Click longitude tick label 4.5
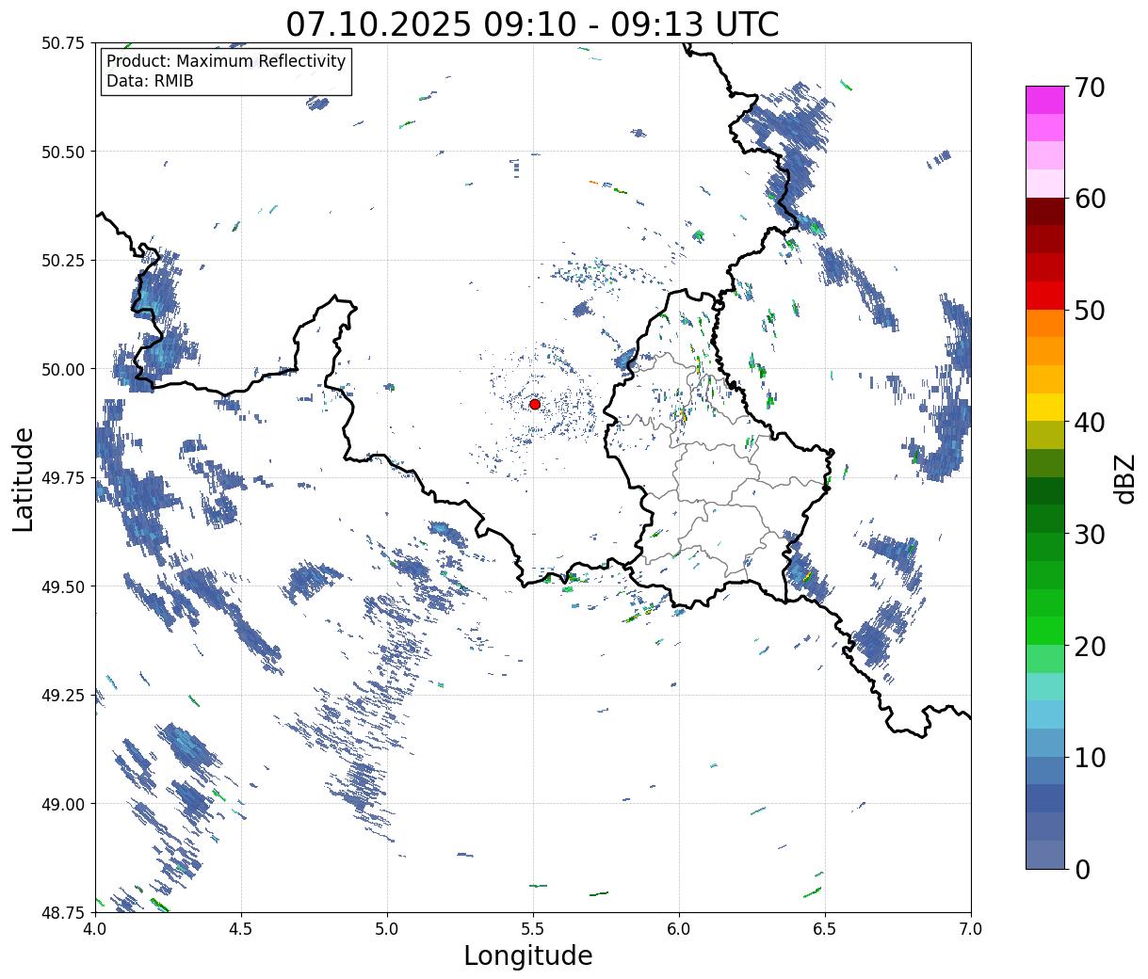Image resolution: width=1148 pixels, height=979 pixels. tap(241, 928)
